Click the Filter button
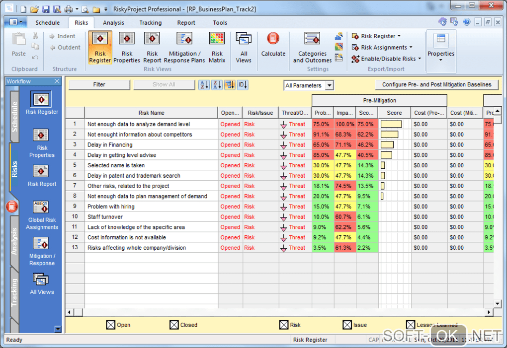507x348 pixels. click(x=99, y=84)
